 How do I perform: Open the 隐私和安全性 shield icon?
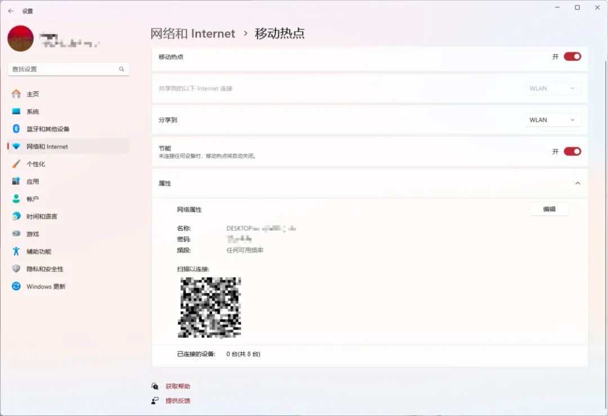[x=16, y=269]
